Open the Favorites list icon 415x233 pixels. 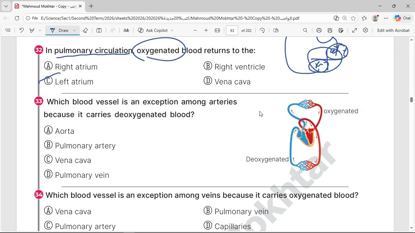pyautogui.click(x=364, y=18)
